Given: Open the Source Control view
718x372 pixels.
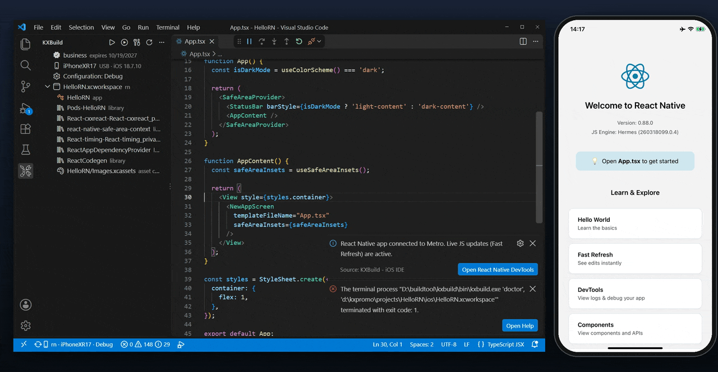Looking at the screenshot, I should click(25, 86).
